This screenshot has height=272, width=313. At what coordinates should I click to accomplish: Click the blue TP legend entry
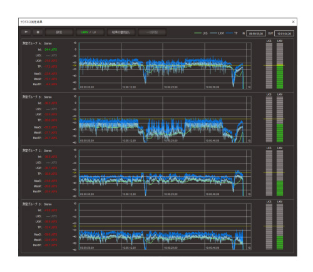(232, 33)
